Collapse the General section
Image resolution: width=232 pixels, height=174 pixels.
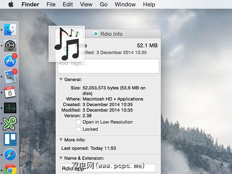(x=61, y=79)
